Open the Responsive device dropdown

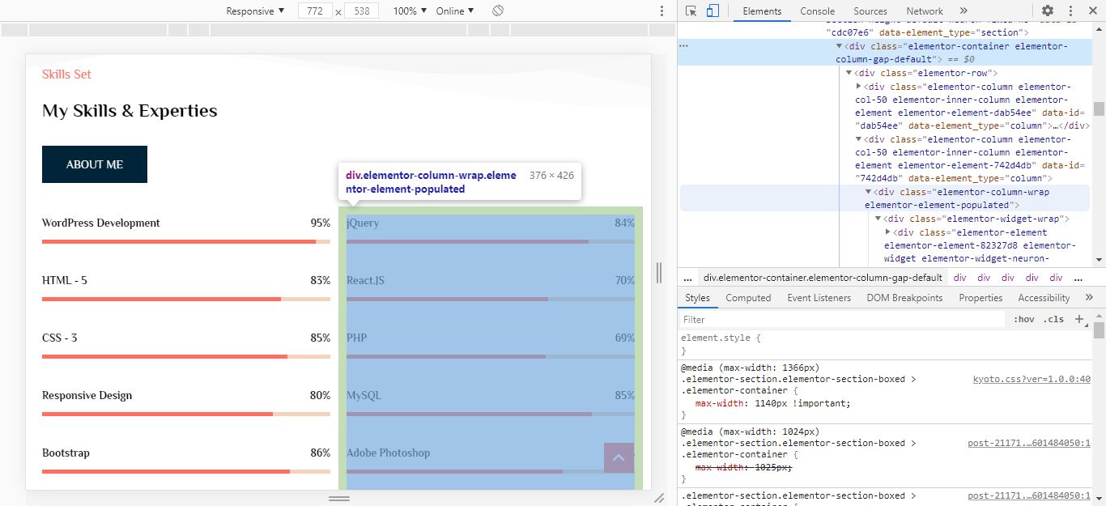coord(255,11)
